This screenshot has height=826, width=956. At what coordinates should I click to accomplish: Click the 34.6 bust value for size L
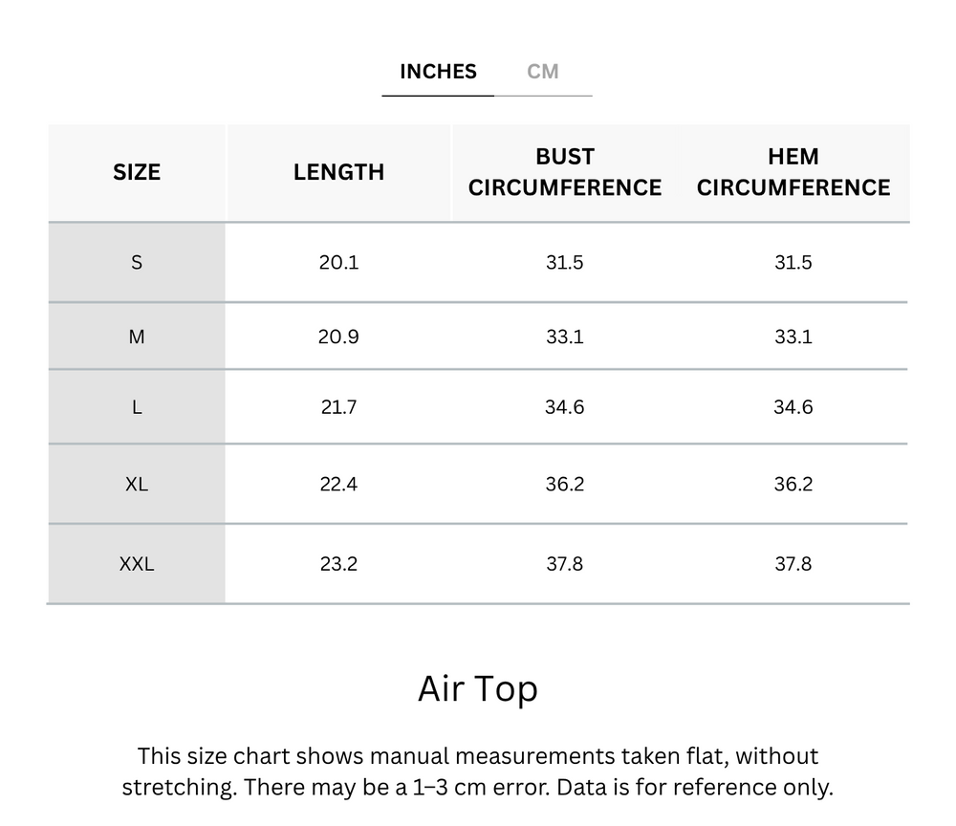(565, 407)
